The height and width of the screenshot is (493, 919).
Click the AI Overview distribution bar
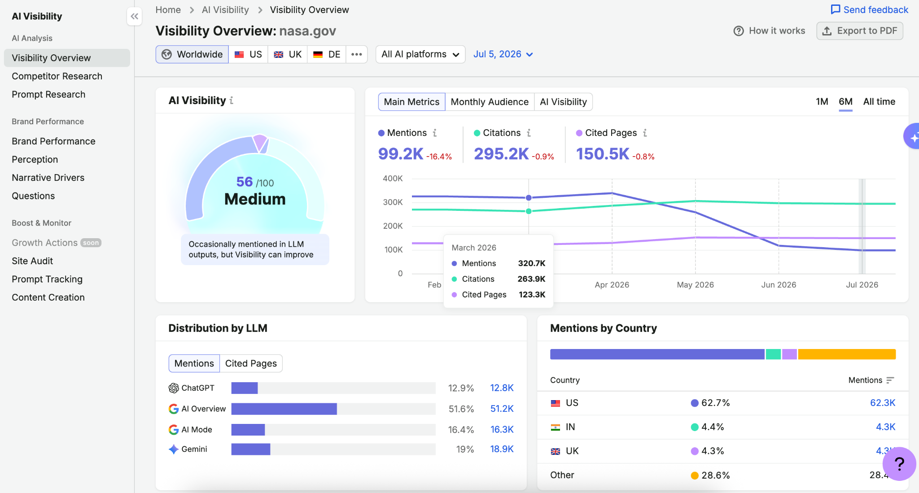[x=284, y=409]
